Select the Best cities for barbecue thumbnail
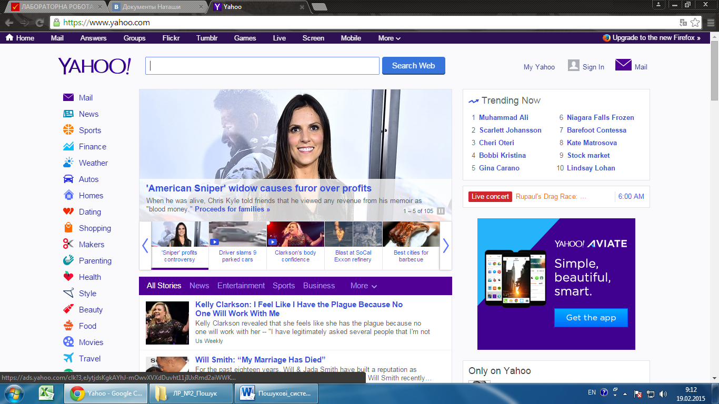Image resolution: width=719 pixels, height=404 pixels. click(x=411, y=245)
